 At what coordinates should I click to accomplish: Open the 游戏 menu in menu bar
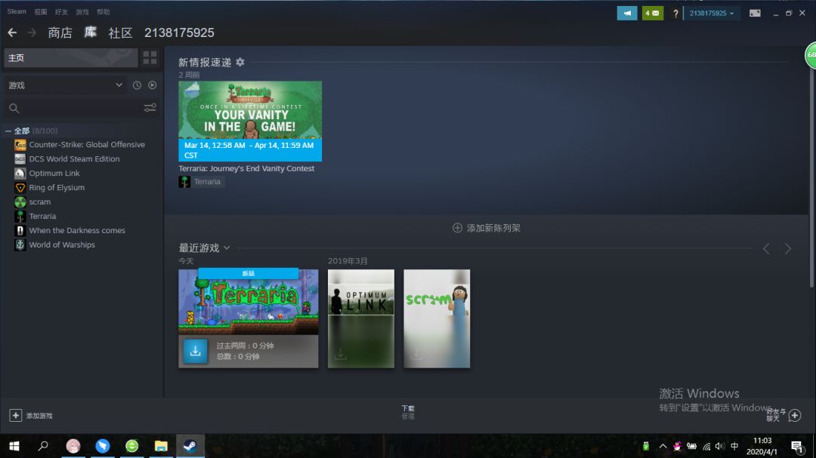[82, 11]
